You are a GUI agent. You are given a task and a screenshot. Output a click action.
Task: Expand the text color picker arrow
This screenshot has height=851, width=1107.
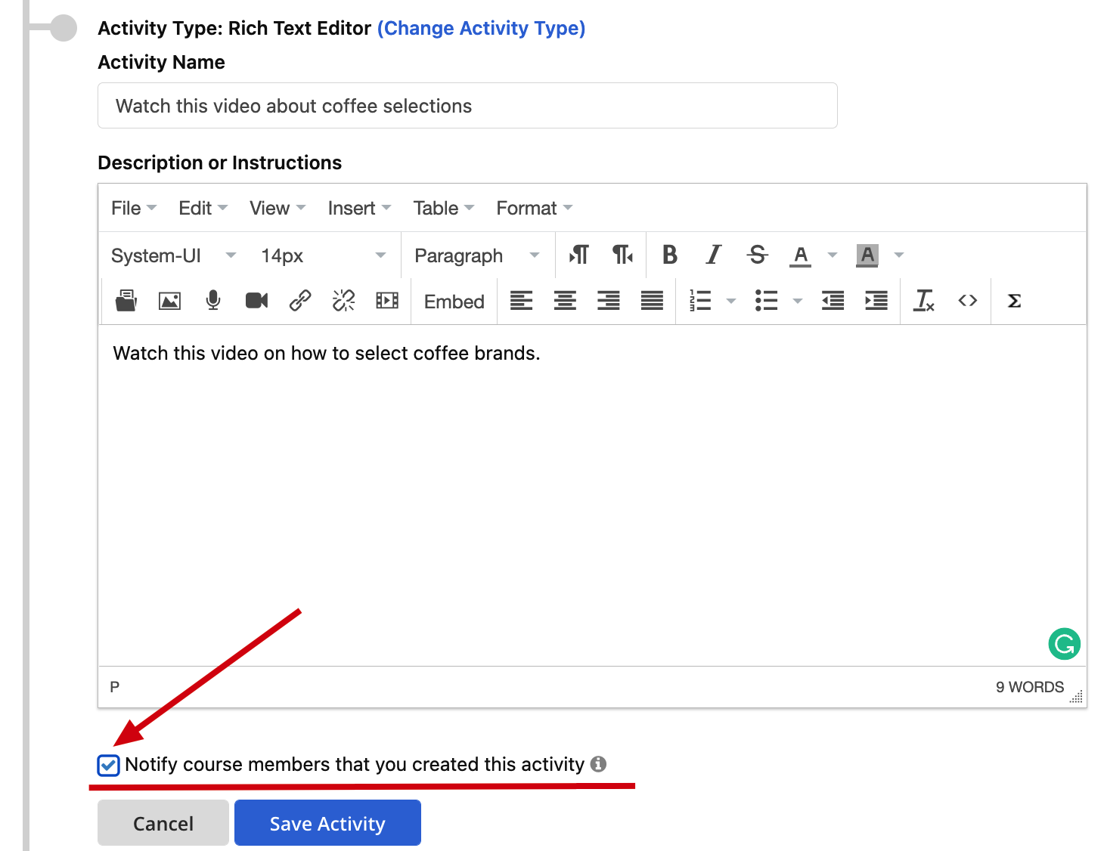pyautogui.click(x=833, y=255)
